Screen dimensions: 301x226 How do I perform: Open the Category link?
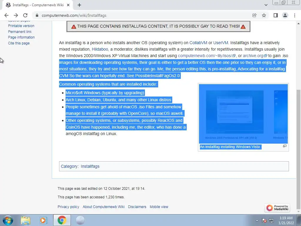69,167
